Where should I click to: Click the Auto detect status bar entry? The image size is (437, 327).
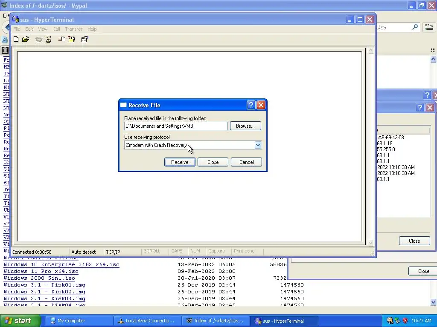pyautogui.click(x=83, y=252)
